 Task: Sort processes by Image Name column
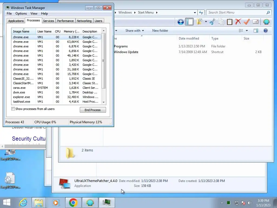[x=24, y=31]
